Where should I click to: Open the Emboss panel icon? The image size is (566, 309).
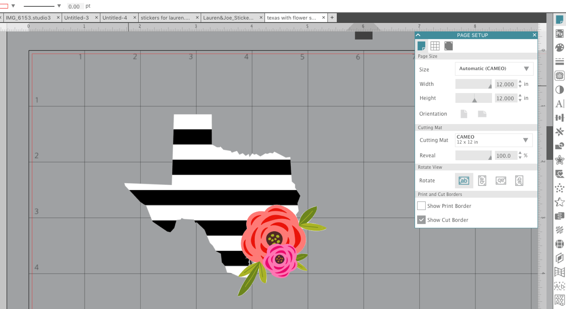(x=559, y=216)
